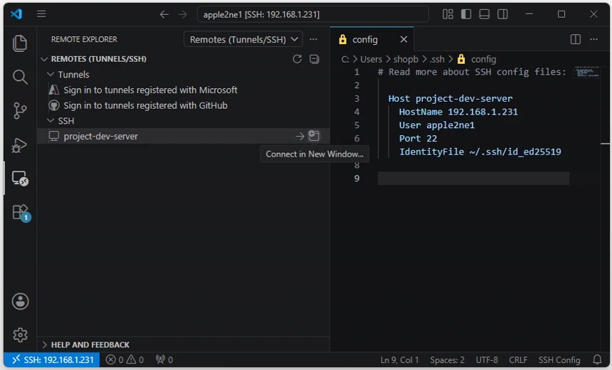Open the Manage gear icon
Screen dimensions: 612x370
[21, 334]
